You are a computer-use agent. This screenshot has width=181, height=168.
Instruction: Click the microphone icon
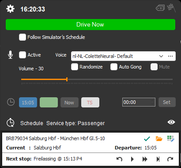pyautogui.click(x=10, y=55)
